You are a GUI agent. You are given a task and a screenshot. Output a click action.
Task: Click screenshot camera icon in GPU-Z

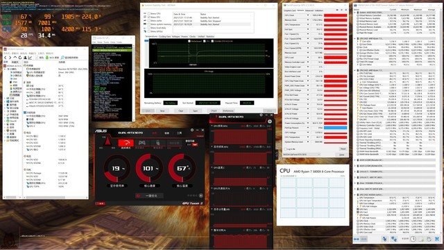pyautogui.click(x=337, y=10)
